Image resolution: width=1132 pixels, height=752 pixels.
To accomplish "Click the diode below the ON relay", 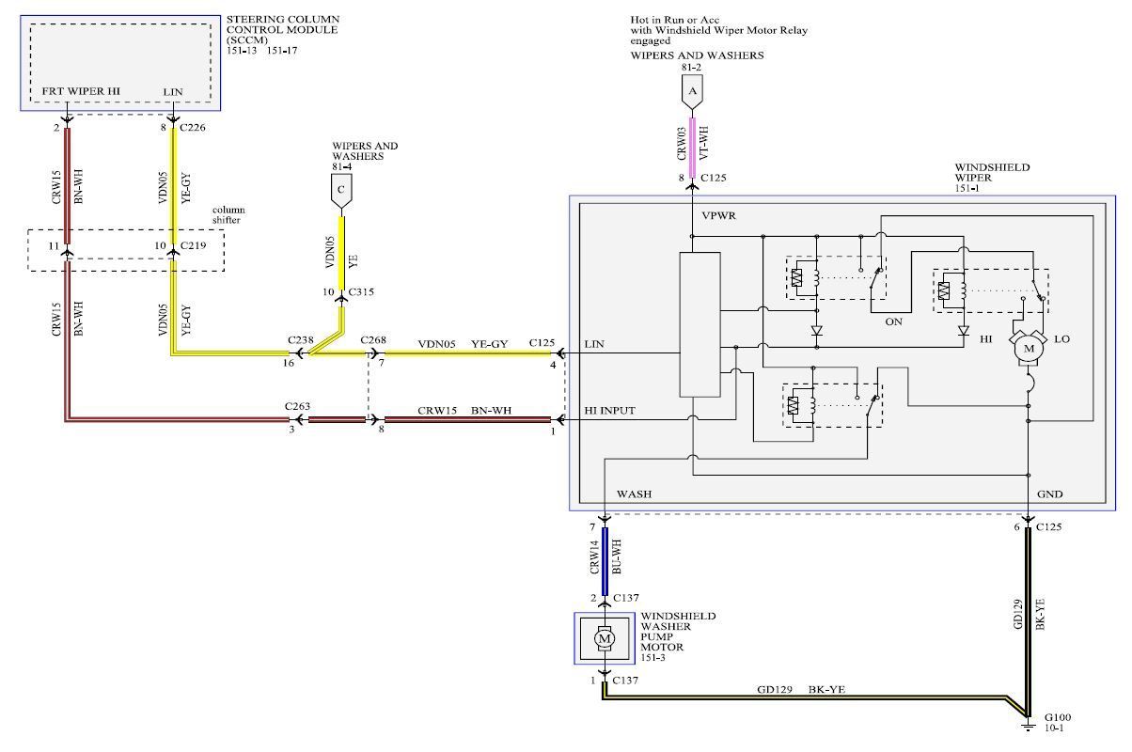I will tap(815, 332).
